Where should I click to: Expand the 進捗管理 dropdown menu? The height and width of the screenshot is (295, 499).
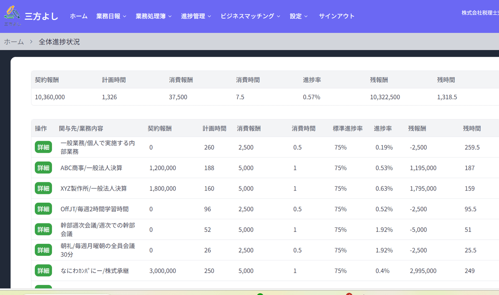click(196, 16)
